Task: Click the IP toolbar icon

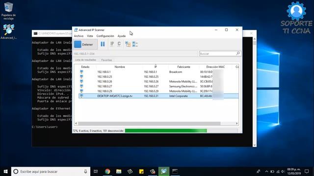Action: coord(112,44)
